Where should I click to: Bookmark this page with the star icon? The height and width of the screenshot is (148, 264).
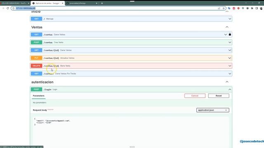click(224, 8)
